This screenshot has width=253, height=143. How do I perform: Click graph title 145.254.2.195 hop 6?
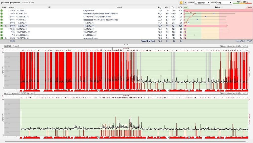click(11, 46)
